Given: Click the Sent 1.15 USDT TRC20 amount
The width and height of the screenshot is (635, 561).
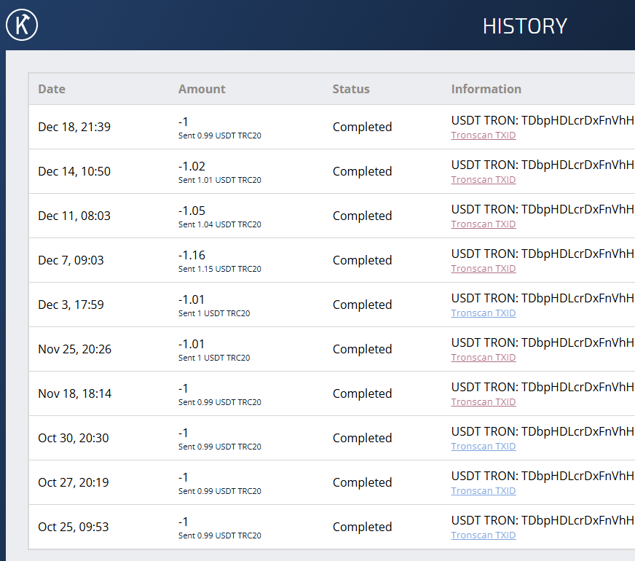Looking at the screenshot, I should point(219,269).
